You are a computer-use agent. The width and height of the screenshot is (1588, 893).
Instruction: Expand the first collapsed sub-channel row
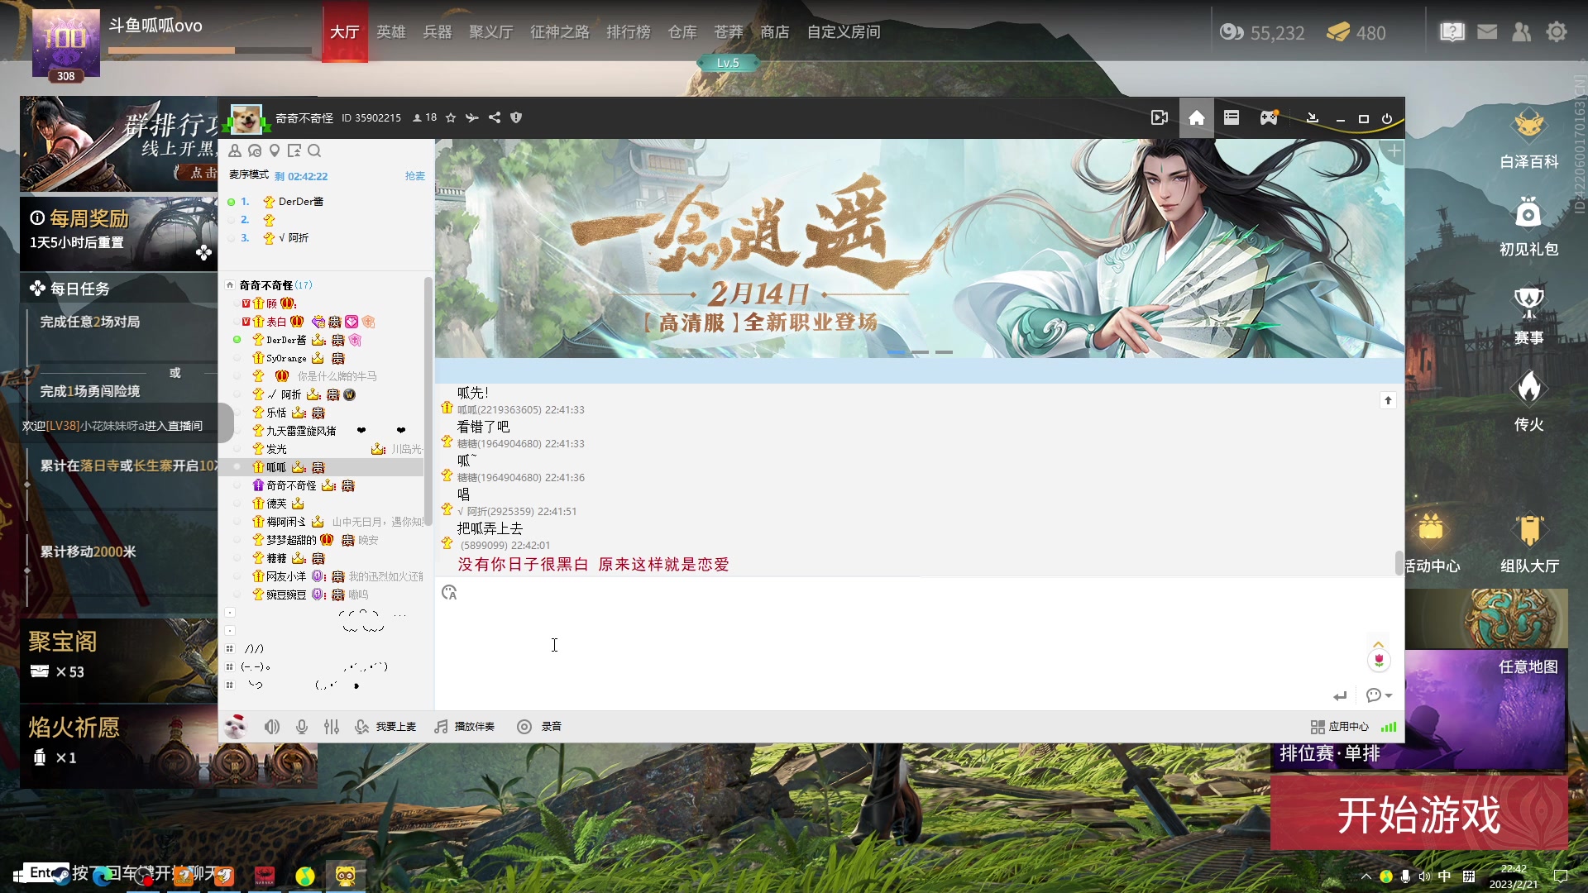230,613
